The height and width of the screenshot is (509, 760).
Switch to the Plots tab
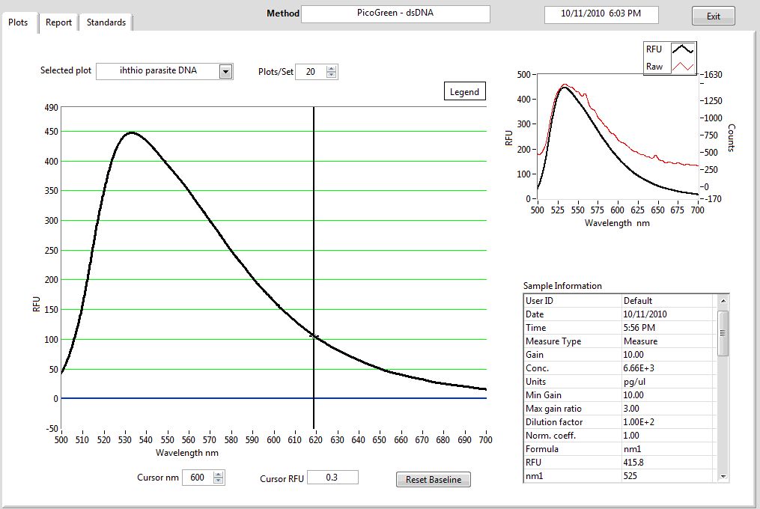point(19,22)
